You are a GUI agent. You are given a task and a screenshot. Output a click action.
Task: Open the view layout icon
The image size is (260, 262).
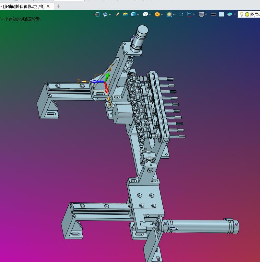[105, 15]
